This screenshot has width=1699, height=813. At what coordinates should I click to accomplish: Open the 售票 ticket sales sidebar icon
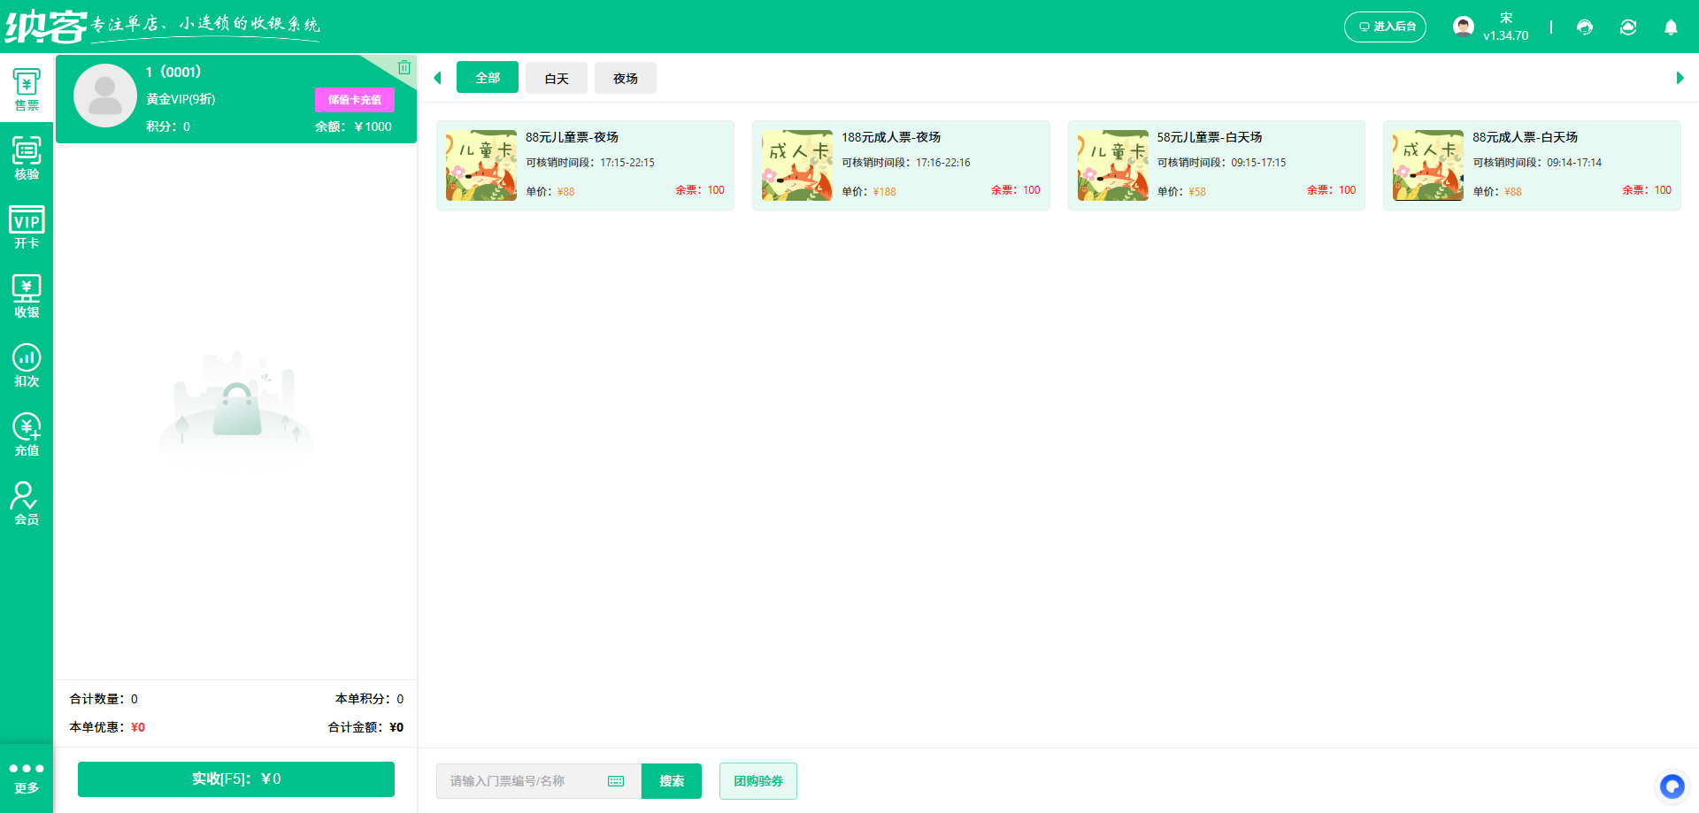pyautogui.click(x=27, y=89)
